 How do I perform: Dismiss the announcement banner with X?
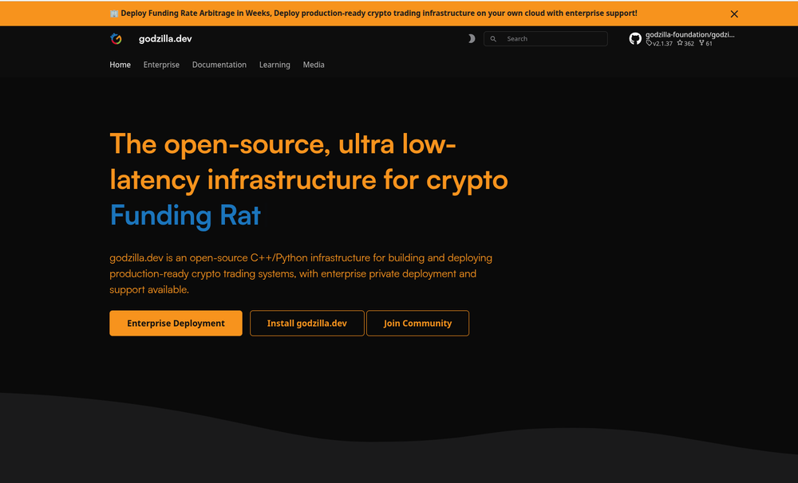click(734, 14)
